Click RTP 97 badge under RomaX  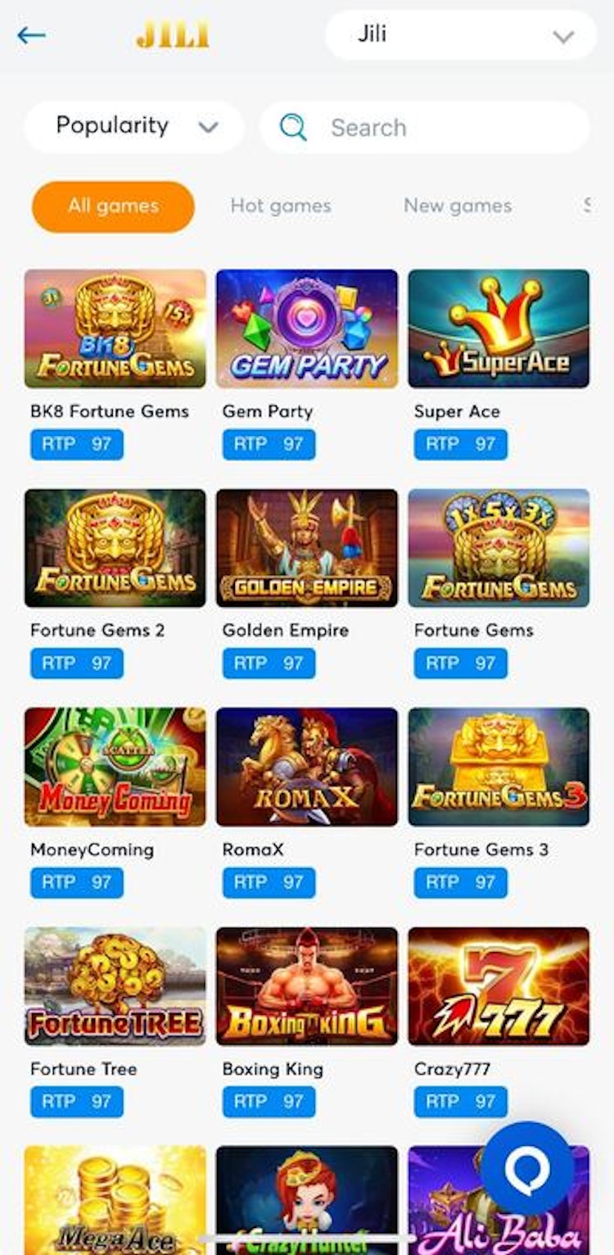pos(269,882)
